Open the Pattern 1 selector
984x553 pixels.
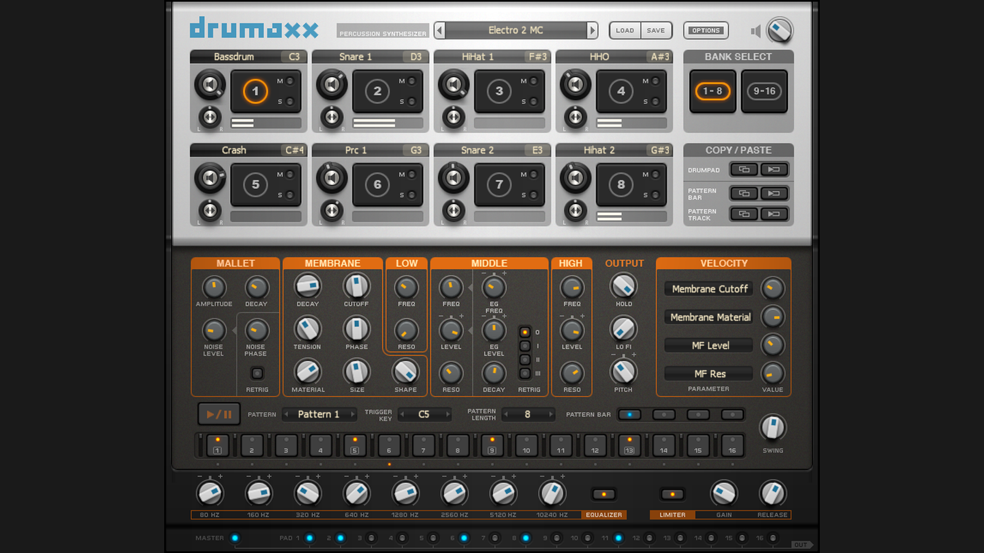[x=319, y=415]
